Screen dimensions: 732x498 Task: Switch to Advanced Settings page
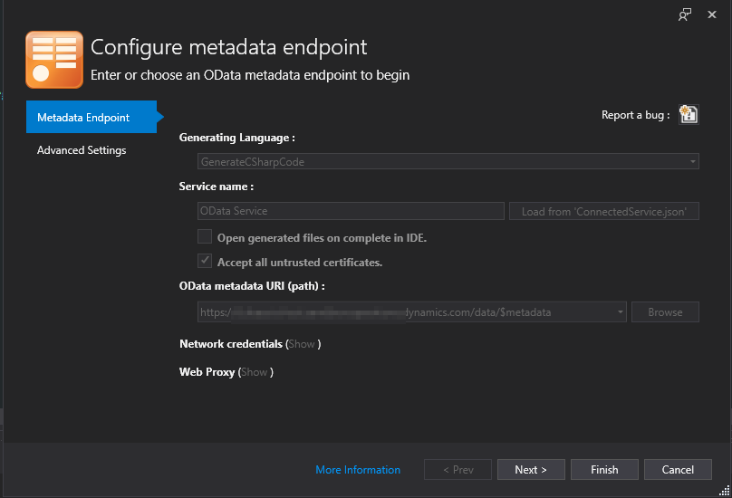[x=82, y=150]
